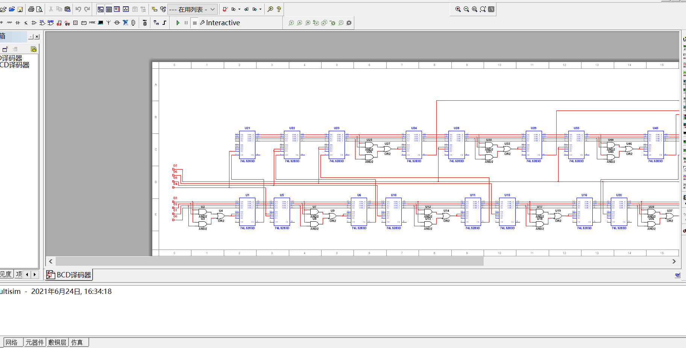Click horizontal scrollbar left arrow
Viewport: 686px width, 348px height.
point(51,261)
